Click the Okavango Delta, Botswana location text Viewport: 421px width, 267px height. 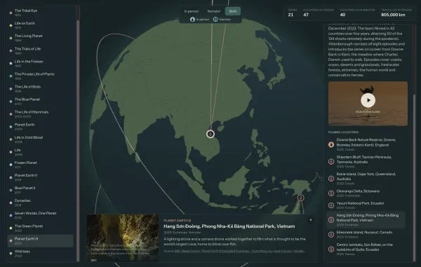(x=358, y=191)
